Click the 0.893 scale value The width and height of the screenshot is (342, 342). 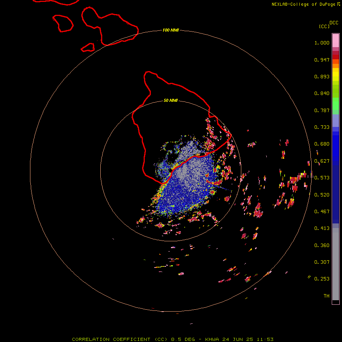(322, 76)
